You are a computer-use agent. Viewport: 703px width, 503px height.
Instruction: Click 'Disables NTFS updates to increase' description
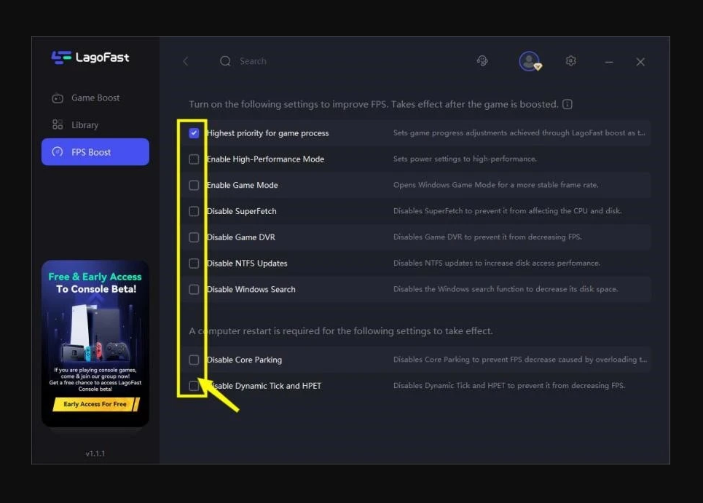coord(497,264)
